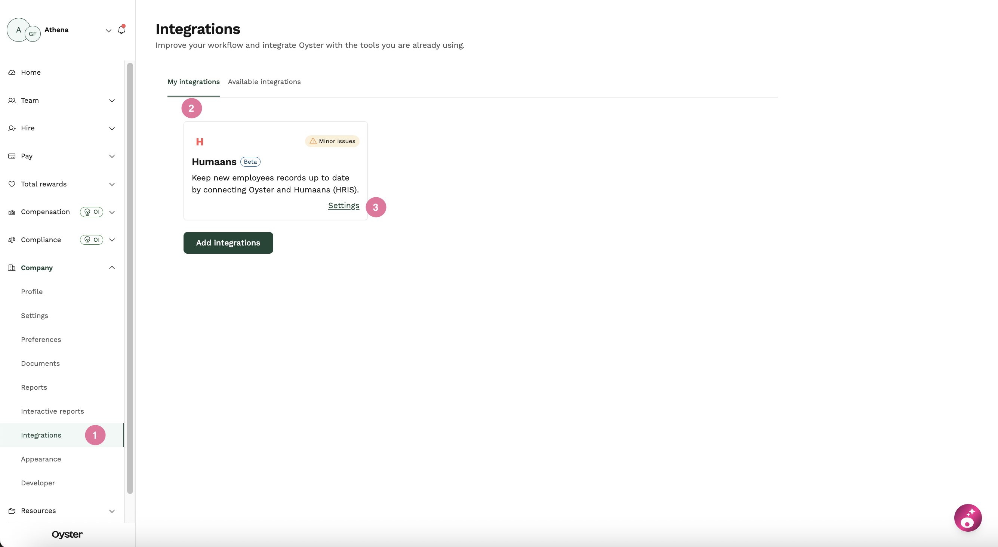Switch to Available integrations tab

pos(264,82)
